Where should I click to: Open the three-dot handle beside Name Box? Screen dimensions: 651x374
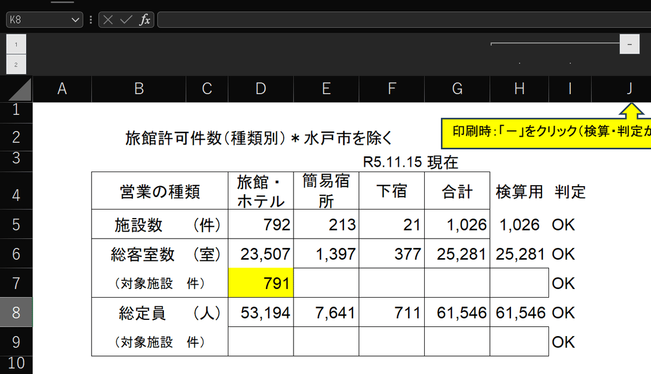pyautogui.click(x=90, y=20)
